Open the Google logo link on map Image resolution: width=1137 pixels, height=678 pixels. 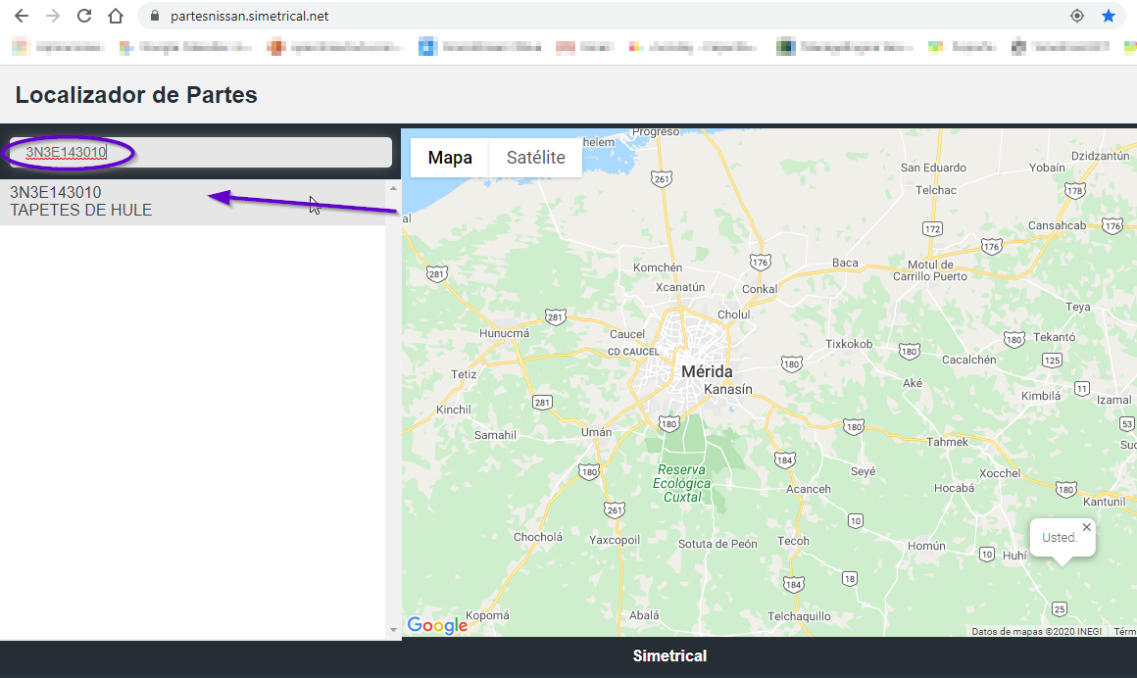(437, 625)
